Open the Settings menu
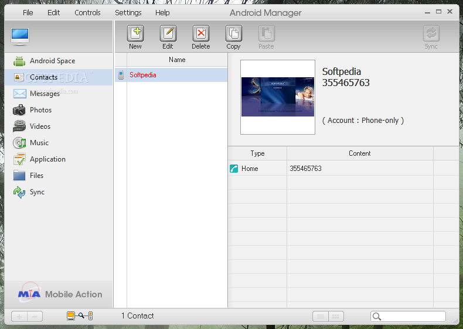 click(128, 13)
